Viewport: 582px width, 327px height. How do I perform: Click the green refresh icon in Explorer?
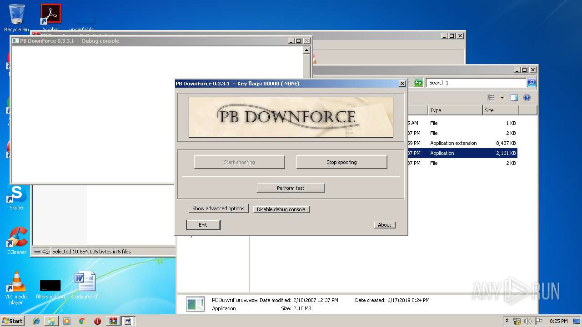418,83
